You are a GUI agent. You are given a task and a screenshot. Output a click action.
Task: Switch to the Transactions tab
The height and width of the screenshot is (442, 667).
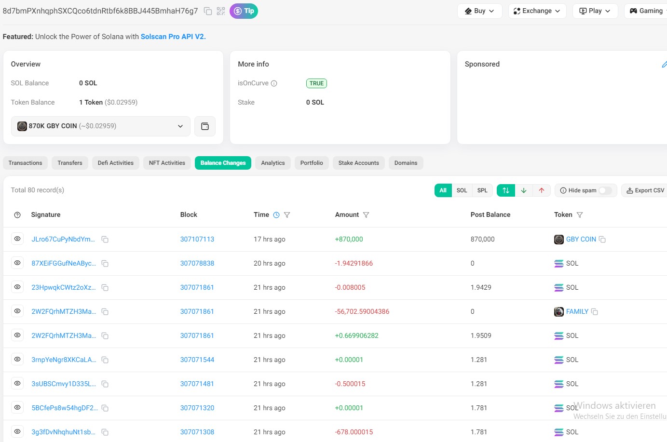(x=26, y=163)
